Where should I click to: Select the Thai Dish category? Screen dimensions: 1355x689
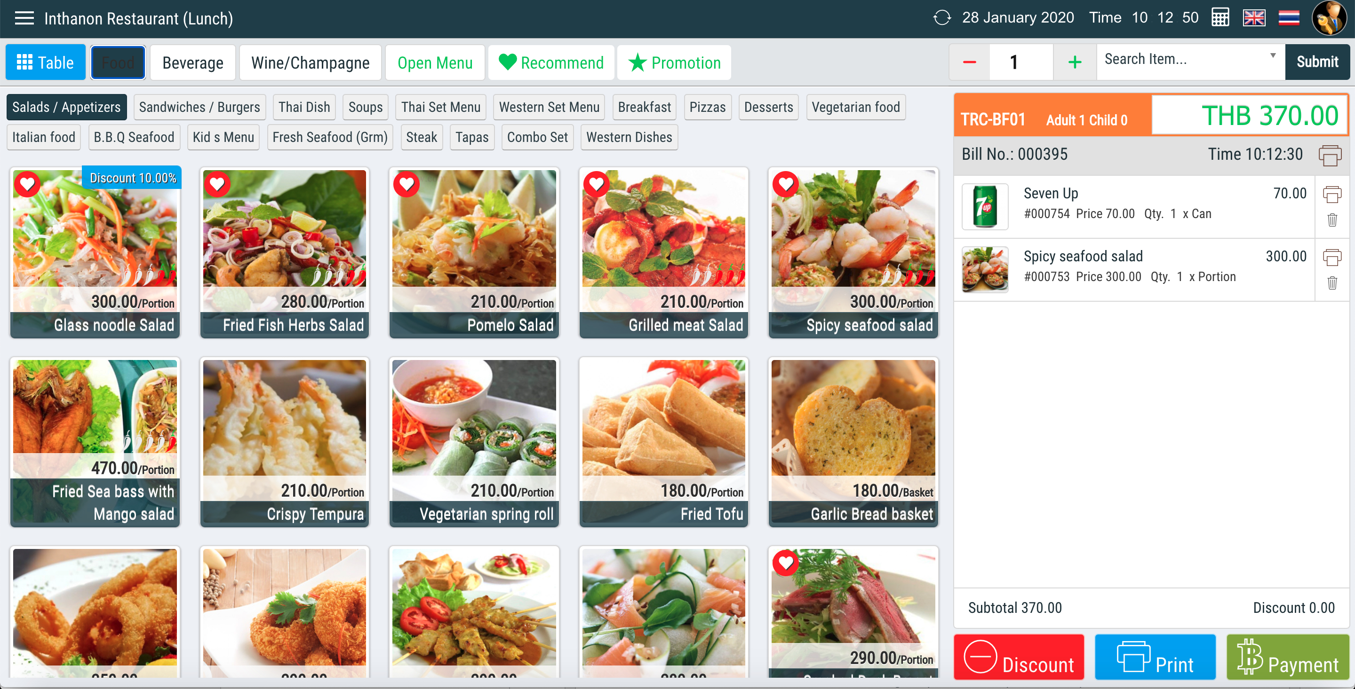[x=304, y=107]
